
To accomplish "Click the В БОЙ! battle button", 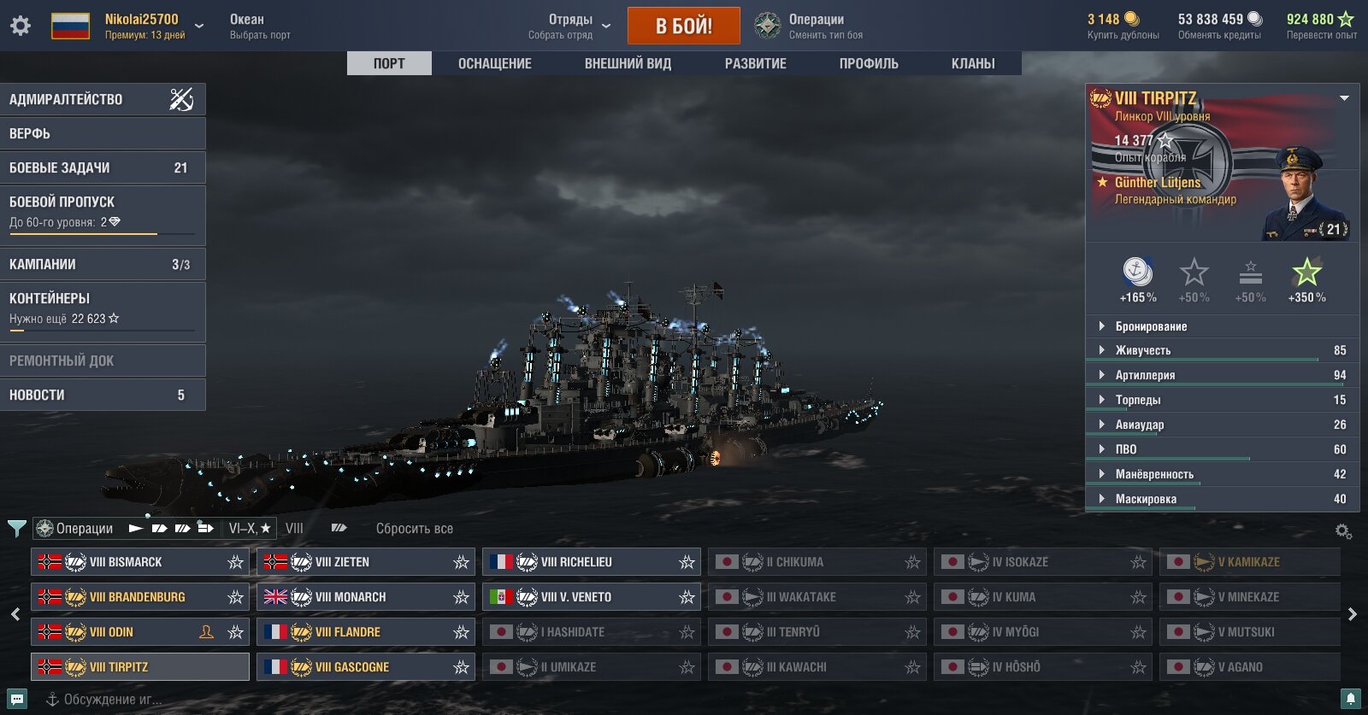I will tap(684, 26).
